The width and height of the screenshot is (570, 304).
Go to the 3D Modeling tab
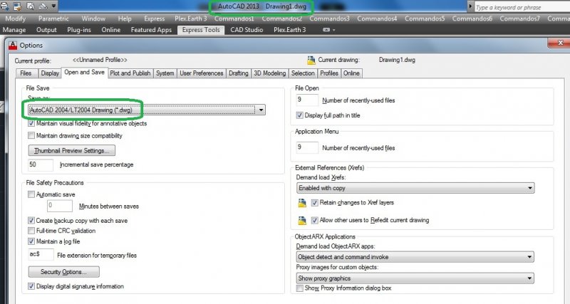270,73
